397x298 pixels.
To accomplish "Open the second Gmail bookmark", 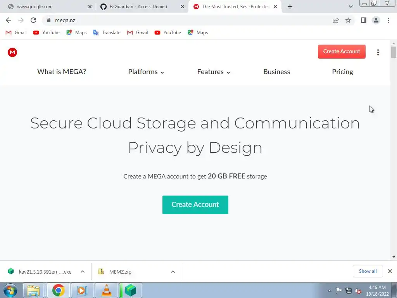I will [x=137, y=33].
